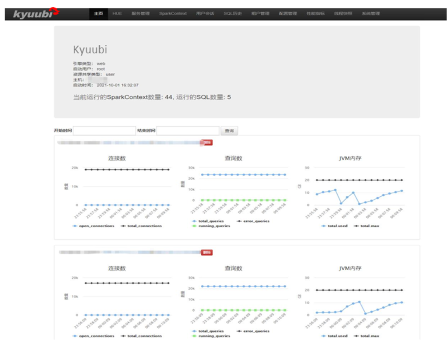
Task: Click the JVM内存 title in the upper panel
Action: click(350, 158)
